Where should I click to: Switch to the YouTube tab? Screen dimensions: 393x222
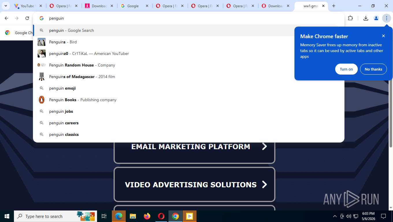tap(27, 6)
